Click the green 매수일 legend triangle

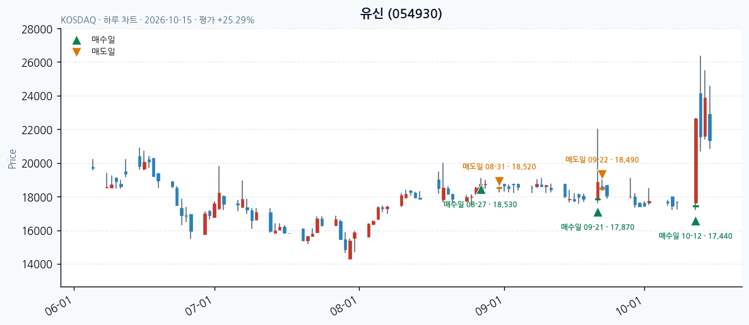[76, 40]
